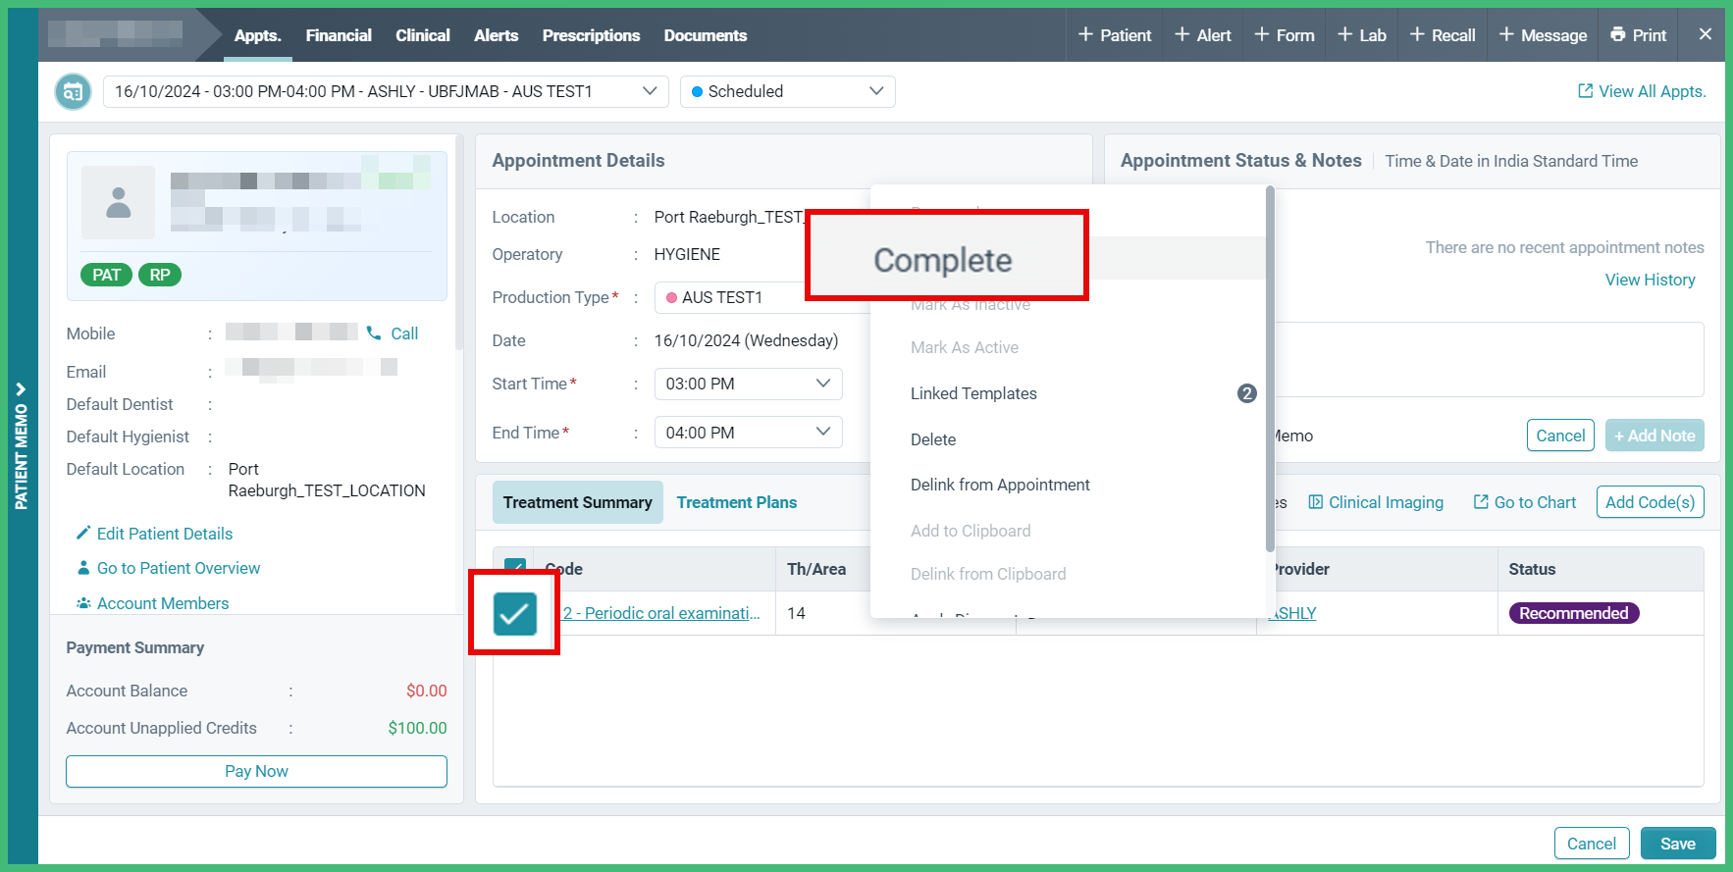Expand the Patient Memo side panel chevron
This screenshot has height=872, width=1733.
21,389
